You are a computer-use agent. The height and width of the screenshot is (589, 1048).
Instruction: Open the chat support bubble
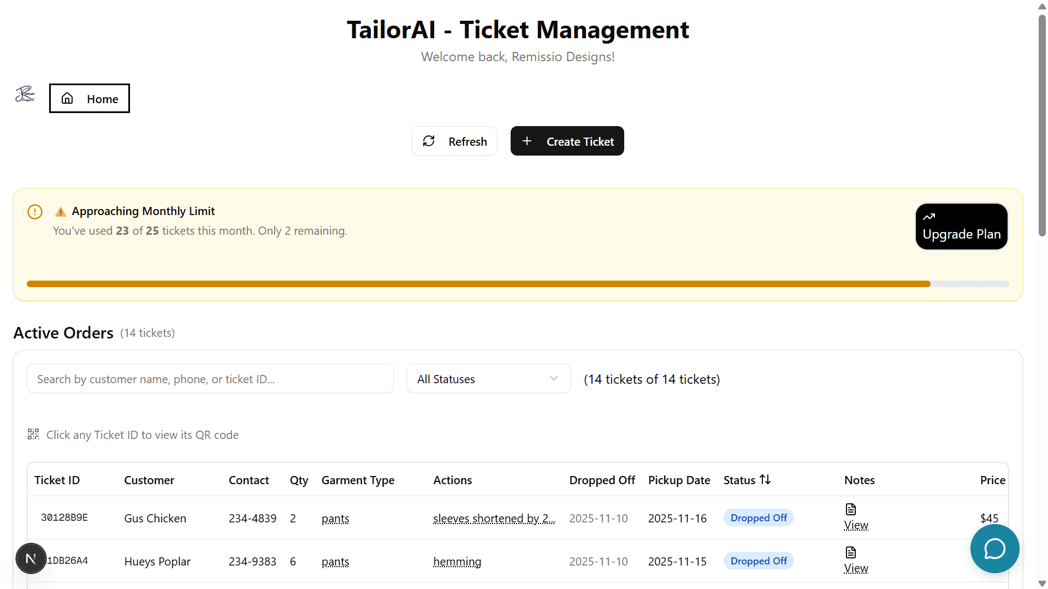click(x=994, y=549)
